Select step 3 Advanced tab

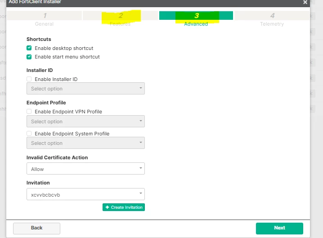pyautogui.click(x=196, y=19)
